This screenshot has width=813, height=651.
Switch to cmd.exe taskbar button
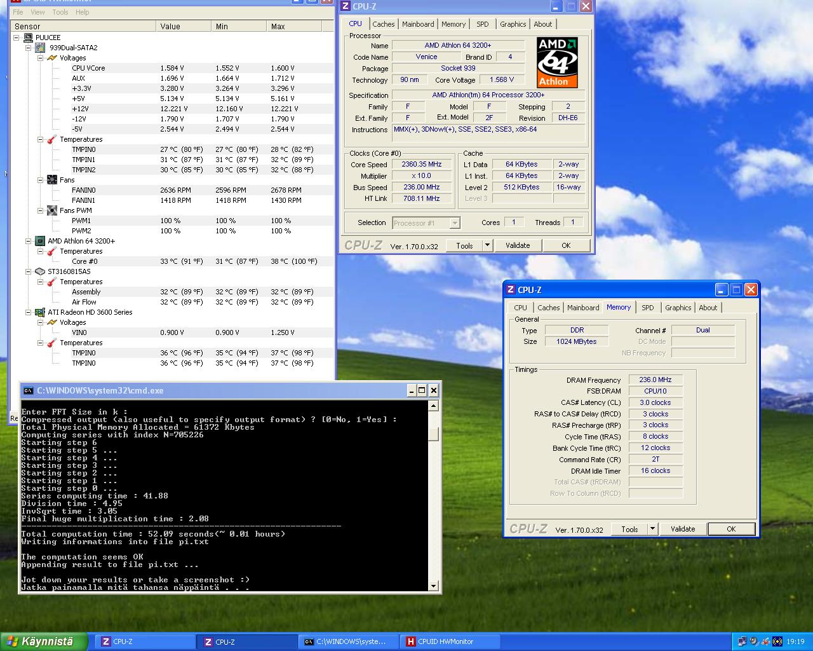tap(349, 641)
